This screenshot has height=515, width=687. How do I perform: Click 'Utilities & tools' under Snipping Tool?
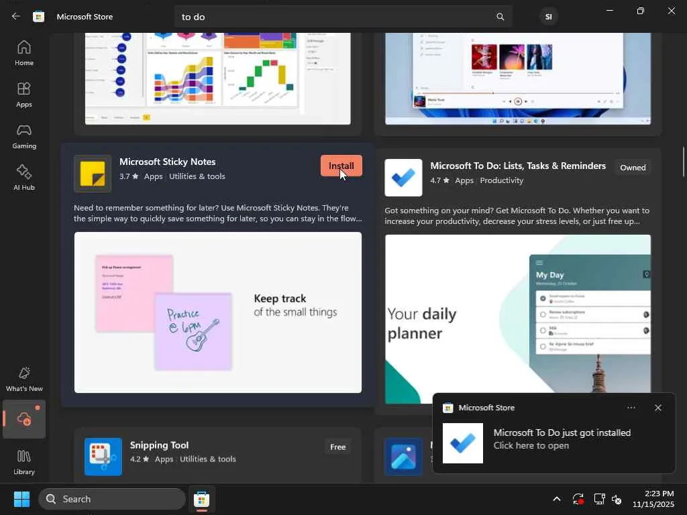(x=208, y=459)
